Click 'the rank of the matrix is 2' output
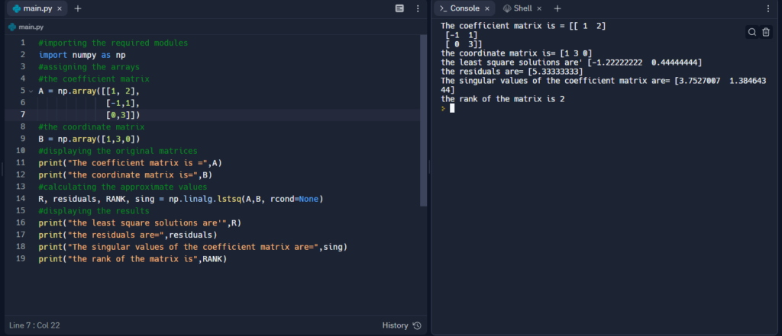 (502, 99)
